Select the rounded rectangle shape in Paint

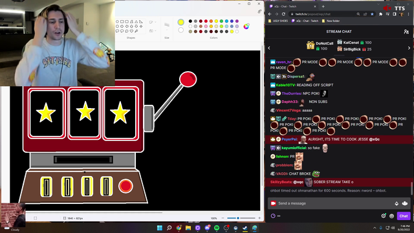[127, 21]
